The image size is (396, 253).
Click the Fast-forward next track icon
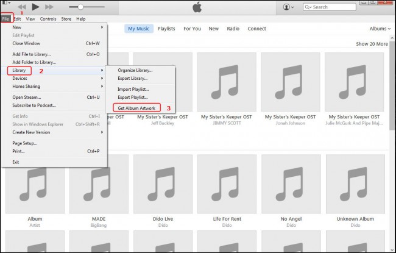click(50, 7)
